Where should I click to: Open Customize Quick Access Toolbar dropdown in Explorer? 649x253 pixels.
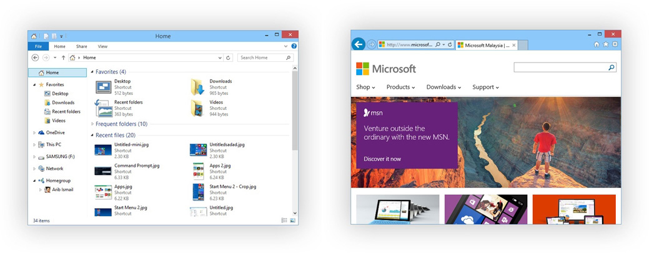[62, 36]
